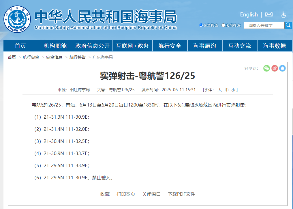
Task: Go to 航行安全 in breadcrumb
Action: 31,57
